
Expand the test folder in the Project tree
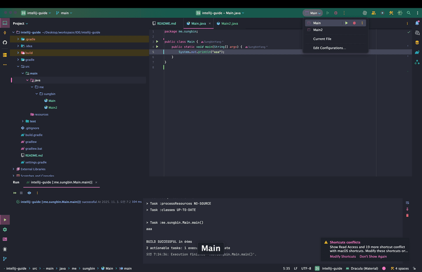[23, 121]
